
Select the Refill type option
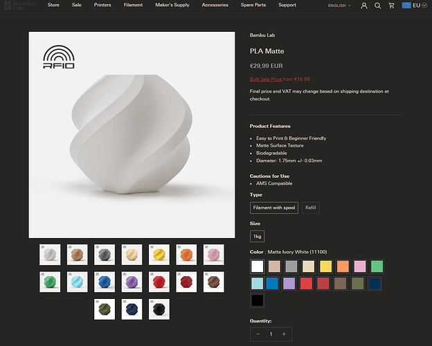[310, 208]
